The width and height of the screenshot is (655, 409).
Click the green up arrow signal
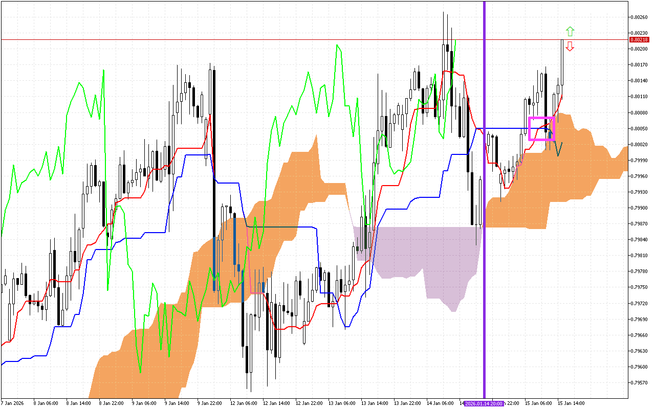click(570, 31)
